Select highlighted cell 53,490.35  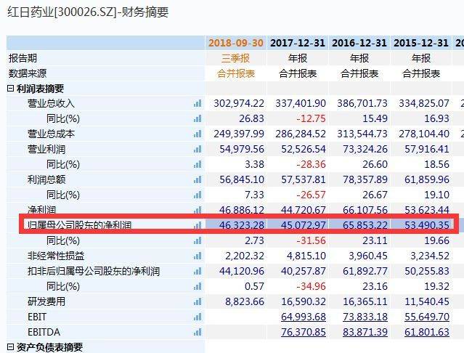pyautogui.click(x=427, y=225)
